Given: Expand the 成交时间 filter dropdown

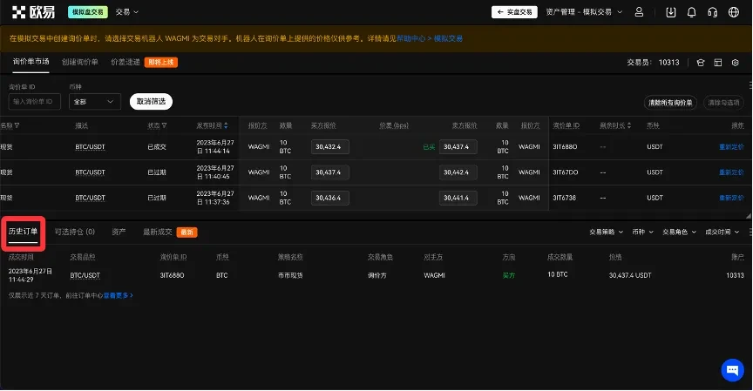Looking at the screenshot, I should [x=722, y=233].
